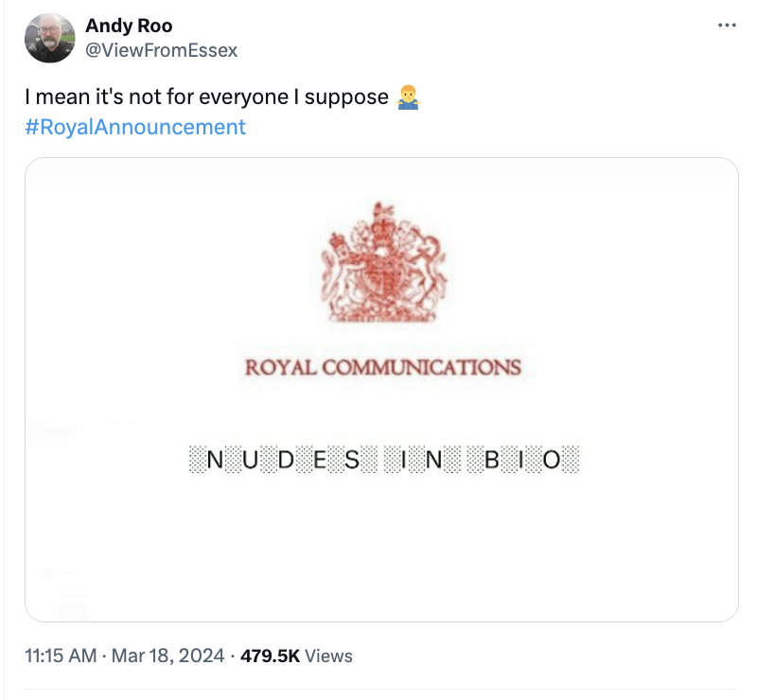Screen dimensions: 757x700
Task: Click the ROYAL COMMUNICATIONS heading
Action: click(x=382, y=369)
